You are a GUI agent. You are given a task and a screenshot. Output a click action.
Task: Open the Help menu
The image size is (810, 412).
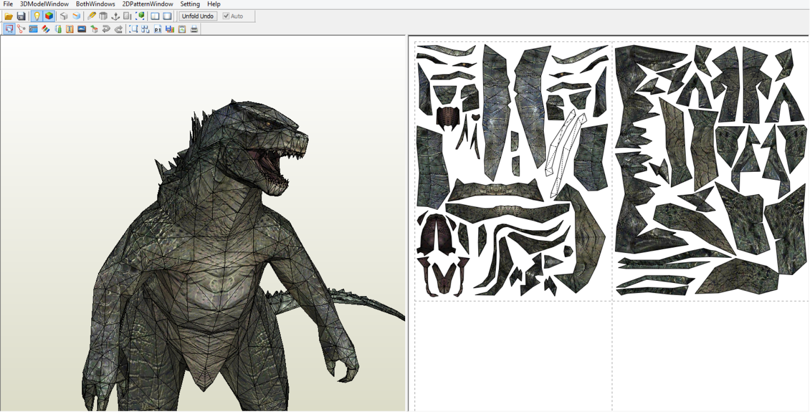tap(214, 4)
